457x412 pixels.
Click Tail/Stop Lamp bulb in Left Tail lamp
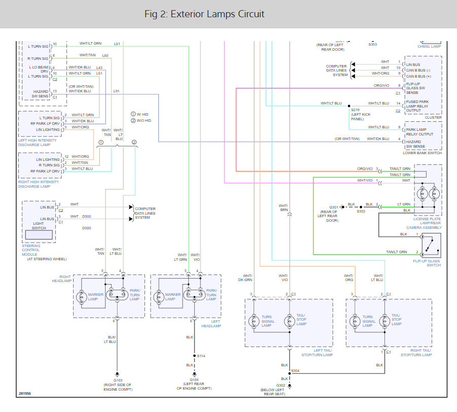point(290,321)
